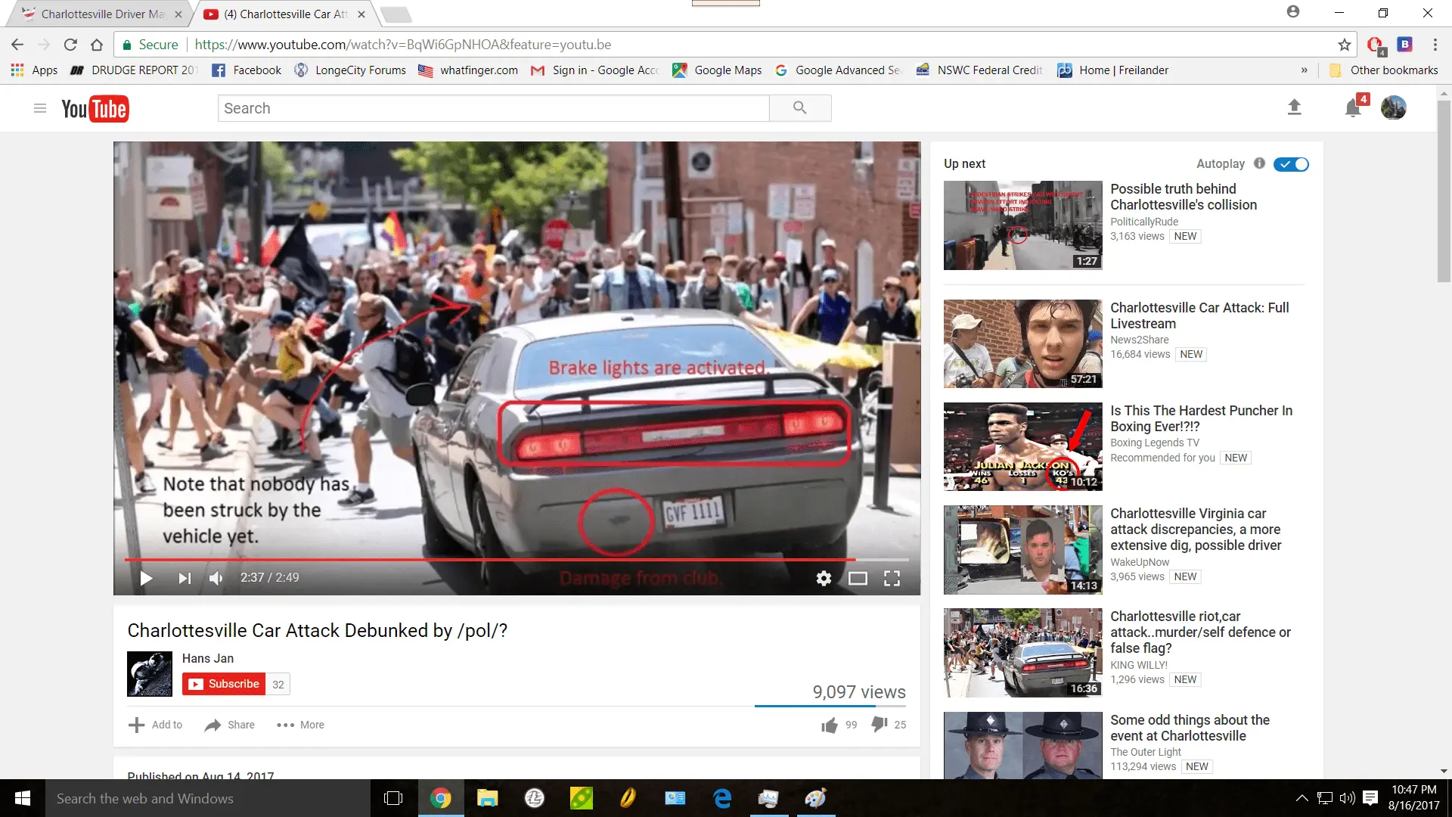Screen dimensions: 1452x817
Task: Dislike the video with thumbs down
Action: pos(879,724)
